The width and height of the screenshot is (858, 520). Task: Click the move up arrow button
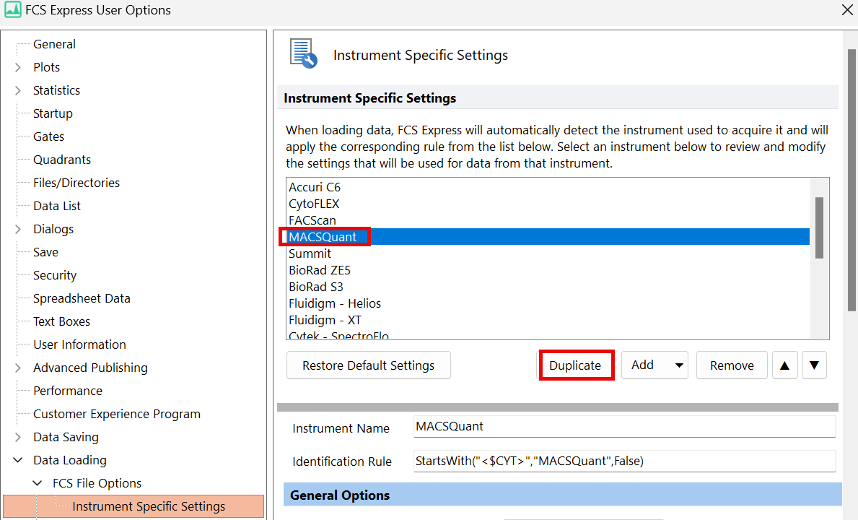click(x=784, y=365)
